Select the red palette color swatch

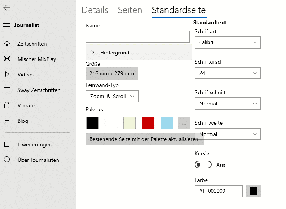(x=148, y=123)
